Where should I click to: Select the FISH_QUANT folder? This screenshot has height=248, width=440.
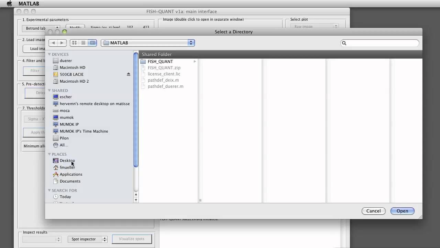coord(160,61)
